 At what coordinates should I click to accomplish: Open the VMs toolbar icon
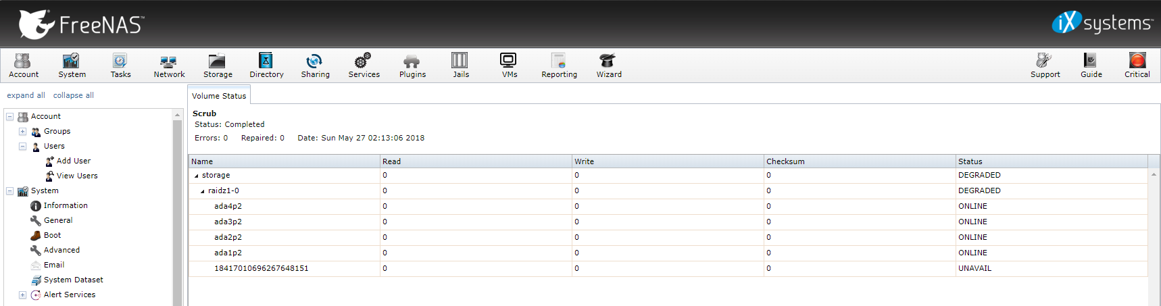click(x=510, y=66)
